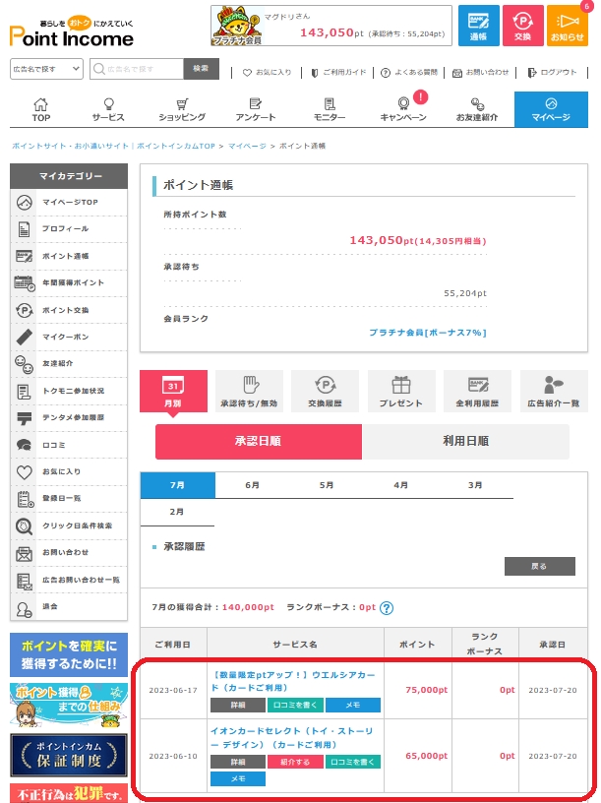Select the 5月 month tab

tap(327, 485)
